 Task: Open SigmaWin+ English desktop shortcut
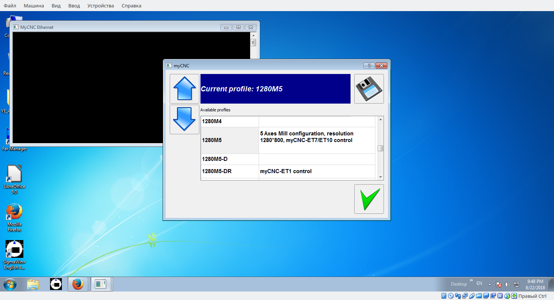pos(14,255)
